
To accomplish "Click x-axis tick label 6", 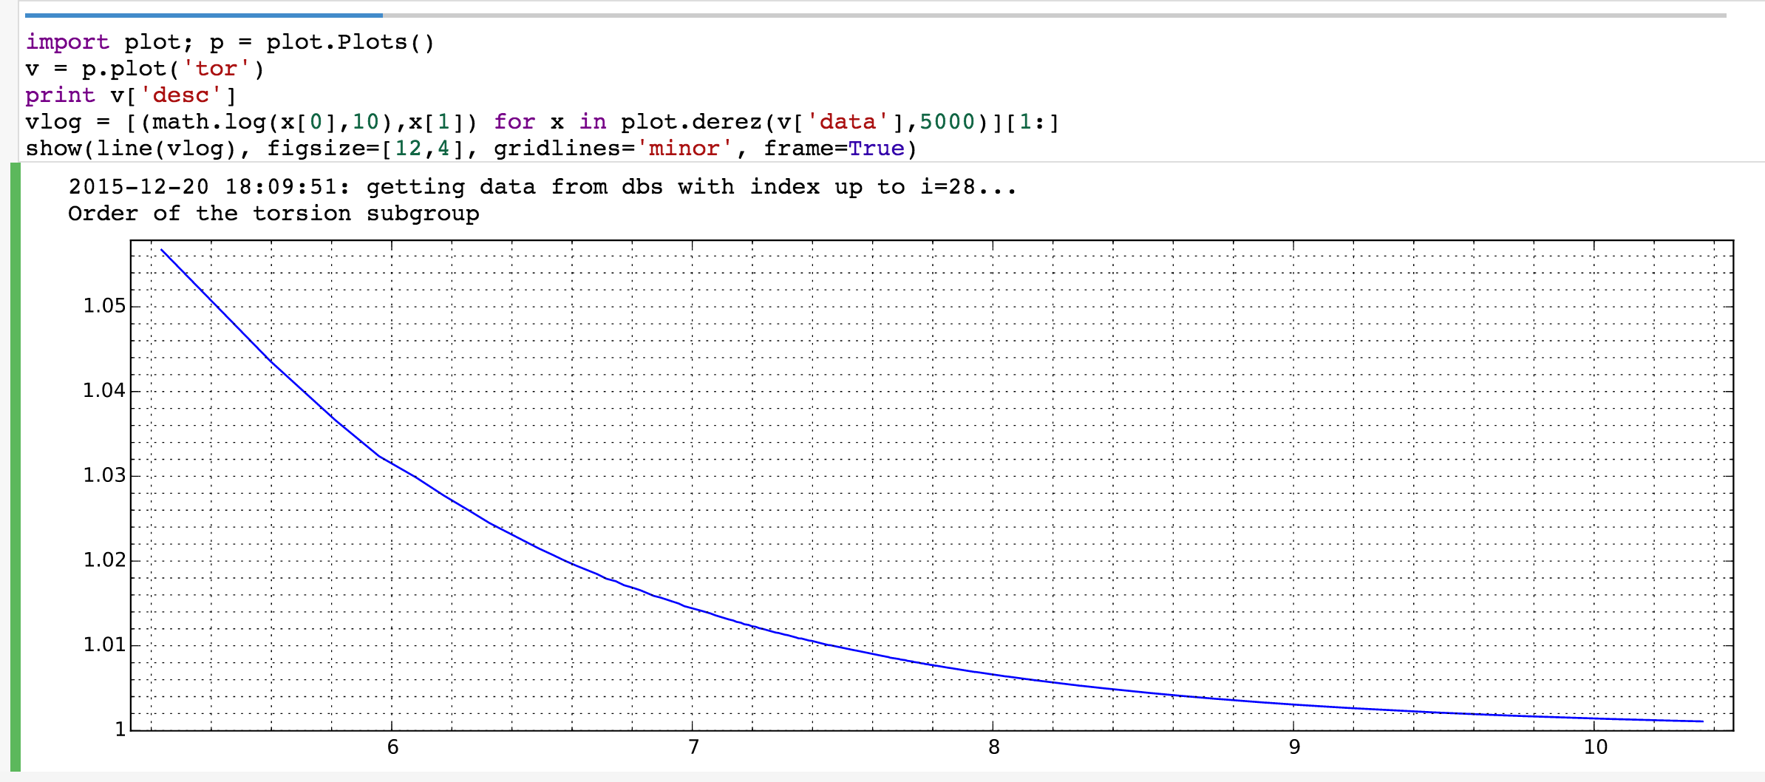I will point(392,747).
